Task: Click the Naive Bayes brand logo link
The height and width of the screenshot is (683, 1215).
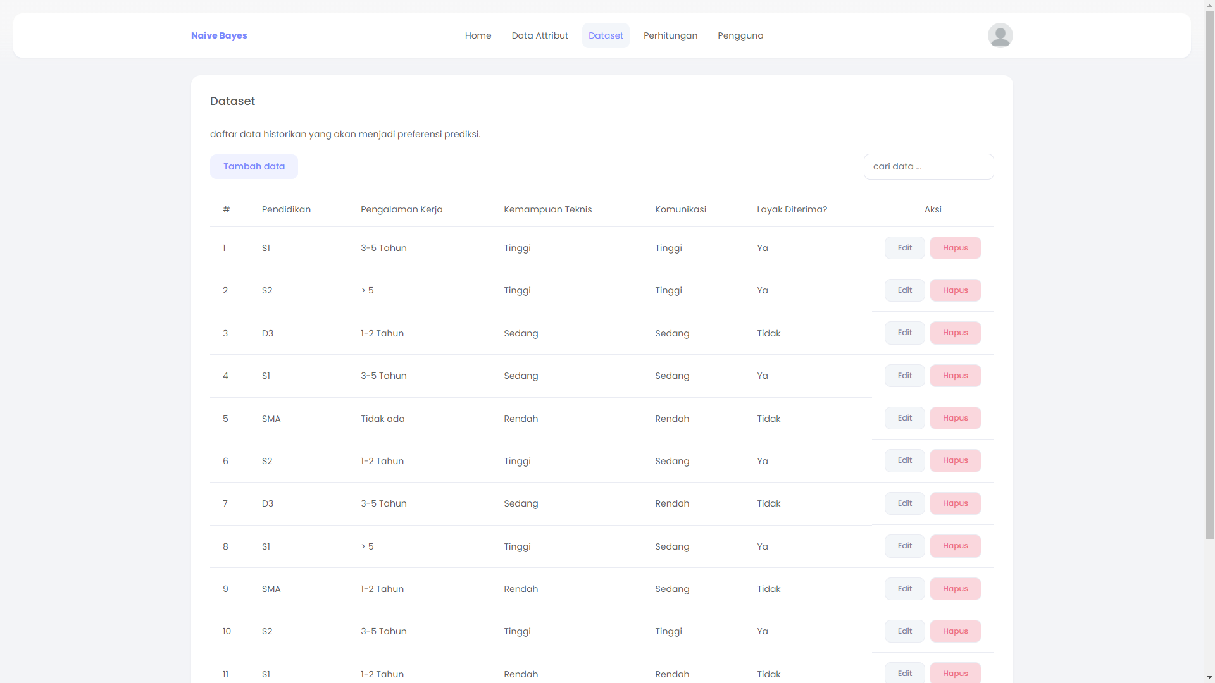Action: coord(220,35)
